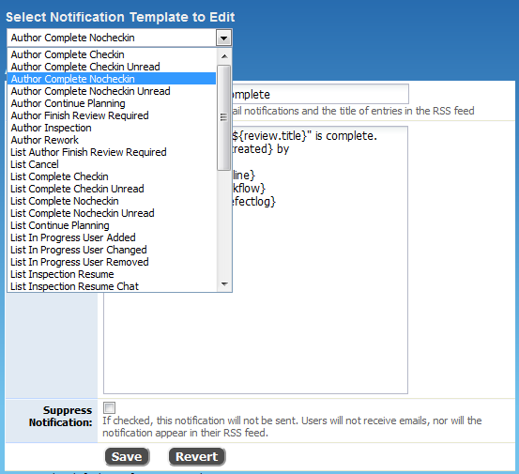Viewport: 519px width, 474px height.
Task: Select 'Author Complete Nocheckin Unread' option
Action: pos(113,91)
